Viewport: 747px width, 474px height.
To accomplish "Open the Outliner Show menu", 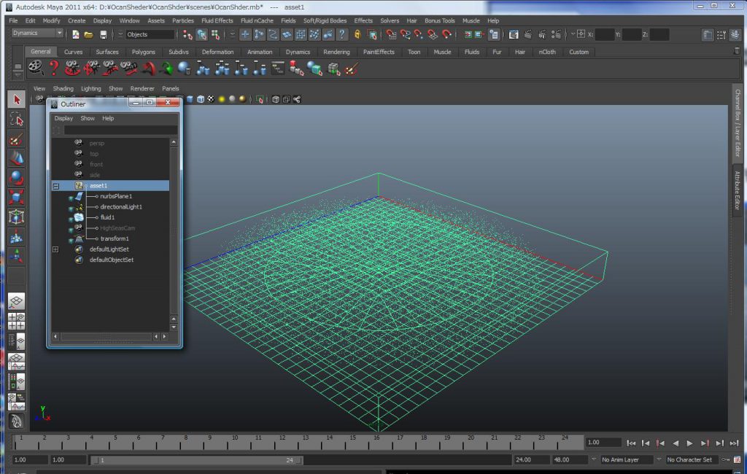I will click(88, 118).
